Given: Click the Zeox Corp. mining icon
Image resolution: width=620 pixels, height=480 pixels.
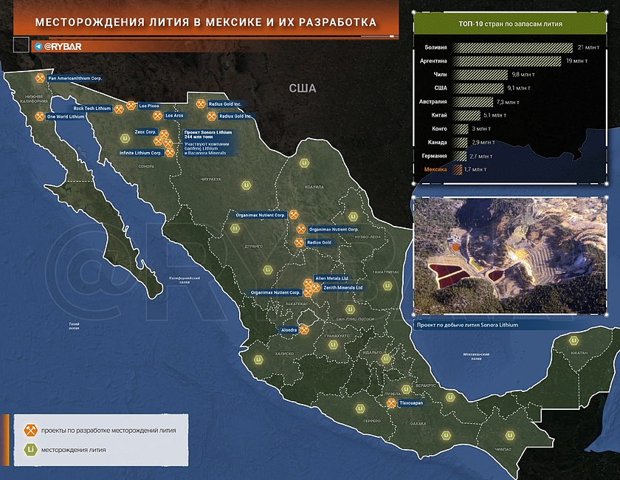Looking at the screenshot, I should click(164, 133).
